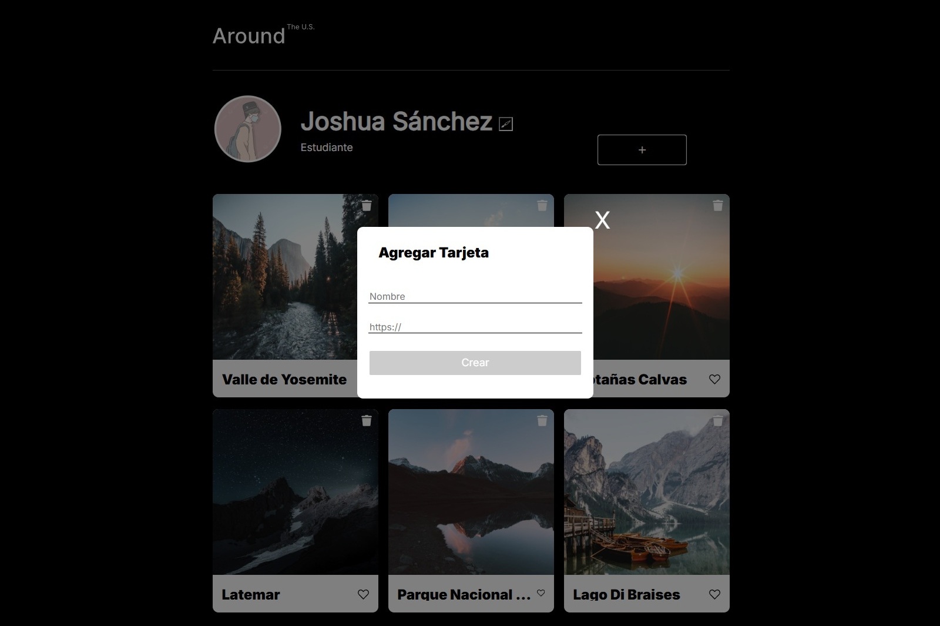Screen dimensions: 940x626
Task: Delete the Valle de Yosemite card
Action: (367, 205)
